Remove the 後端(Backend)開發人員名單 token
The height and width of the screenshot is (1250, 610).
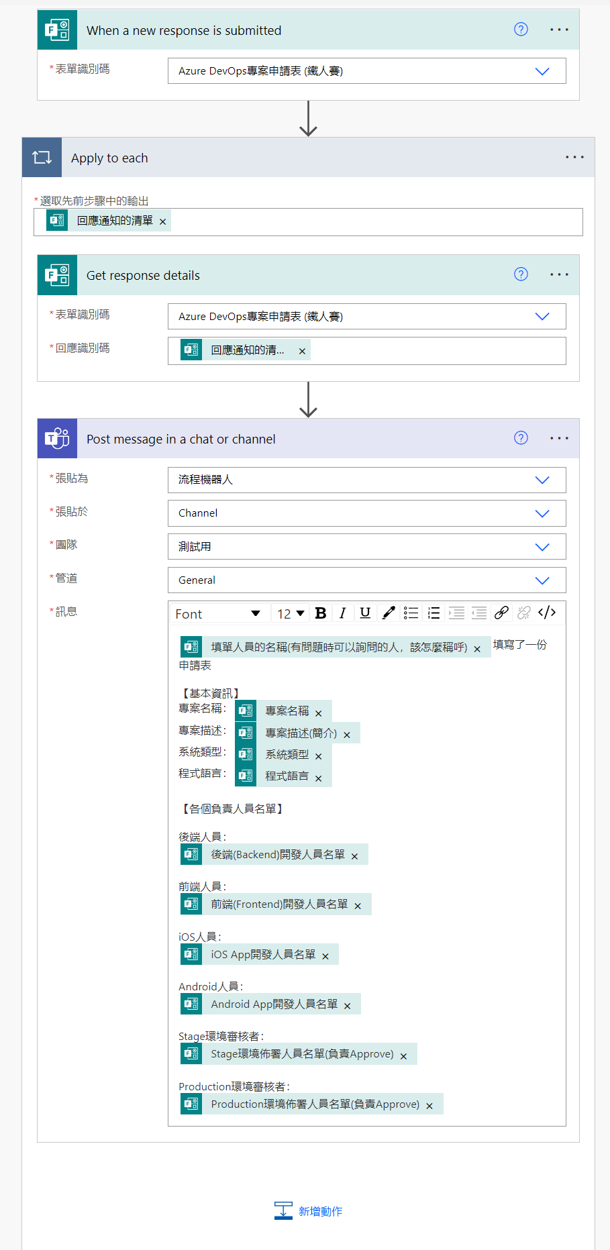click(354, 856)
